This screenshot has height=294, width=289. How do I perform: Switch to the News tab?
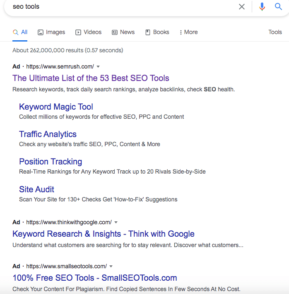(x=123, y=32)
